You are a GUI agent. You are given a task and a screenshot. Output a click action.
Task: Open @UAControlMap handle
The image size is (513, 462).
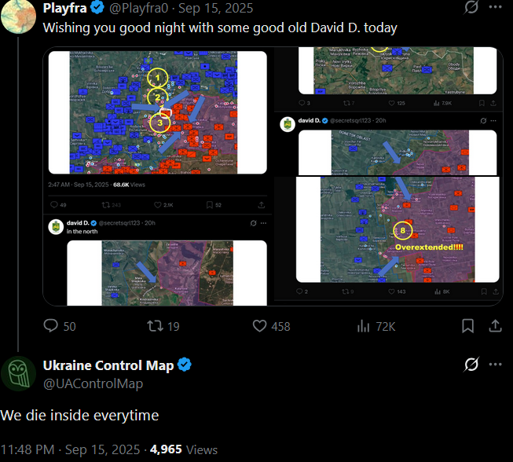click(x=93, y=383)
